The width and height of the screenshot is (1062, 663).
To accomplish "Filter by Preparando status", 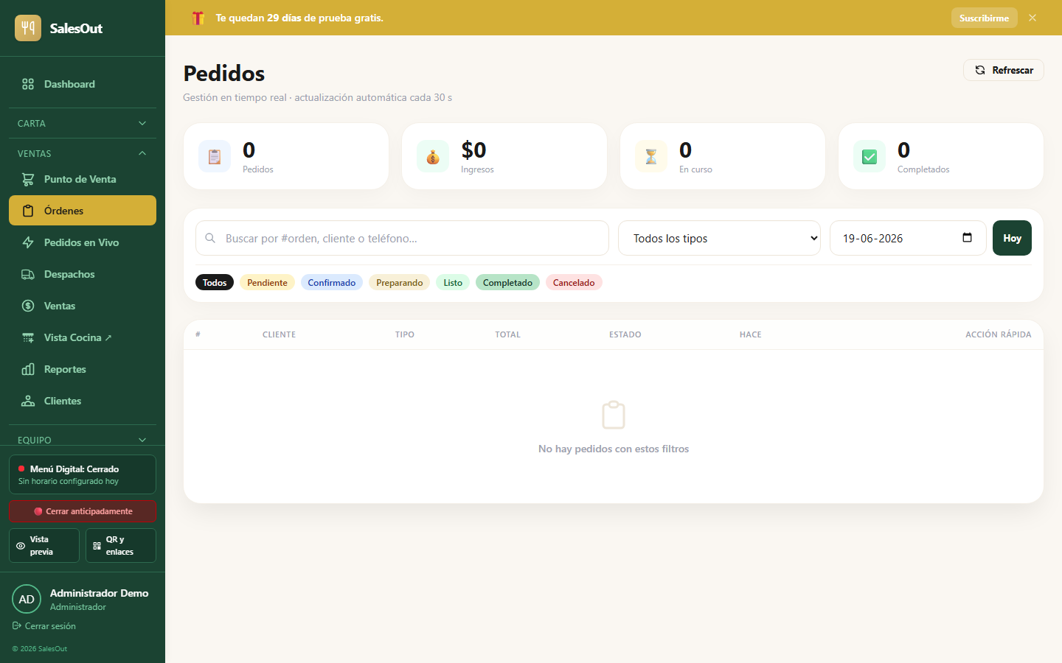I will [x=399, y=282].
